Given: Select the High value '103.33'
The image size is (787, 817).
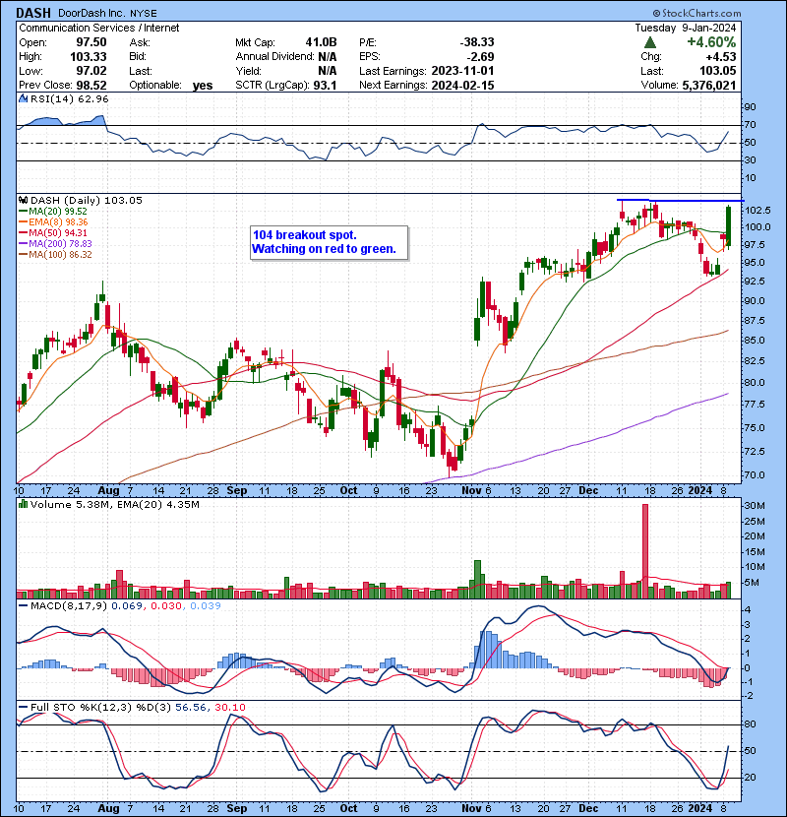Looking at the screenshot, I should [x=88, y=56].
